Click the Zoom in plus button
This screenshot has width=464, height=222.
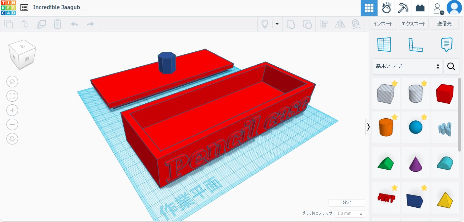point(12,110)
